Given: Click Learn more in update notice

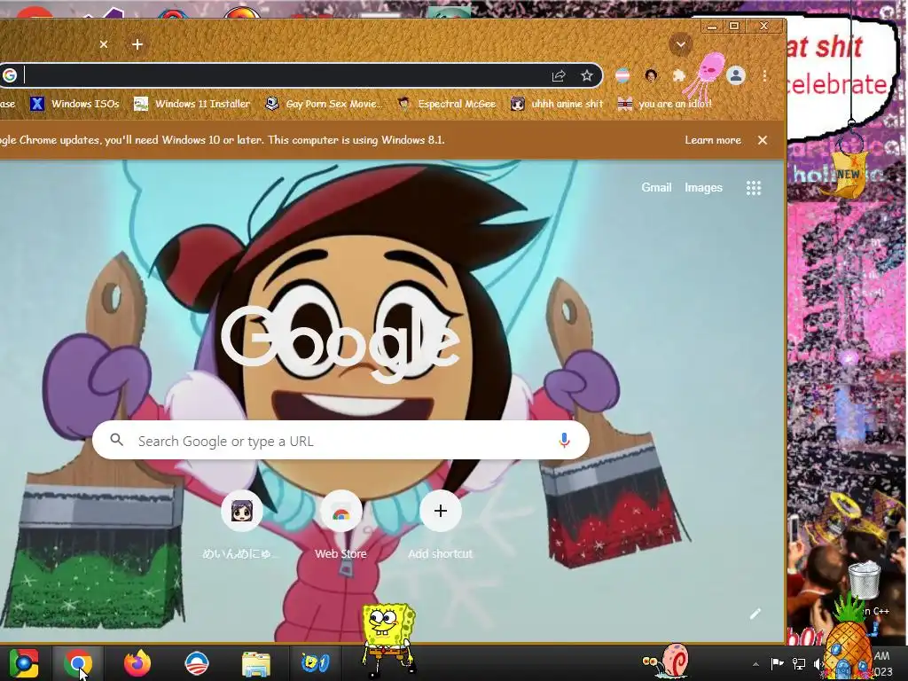Looking at the screenshot, I should tap(713, 140).
